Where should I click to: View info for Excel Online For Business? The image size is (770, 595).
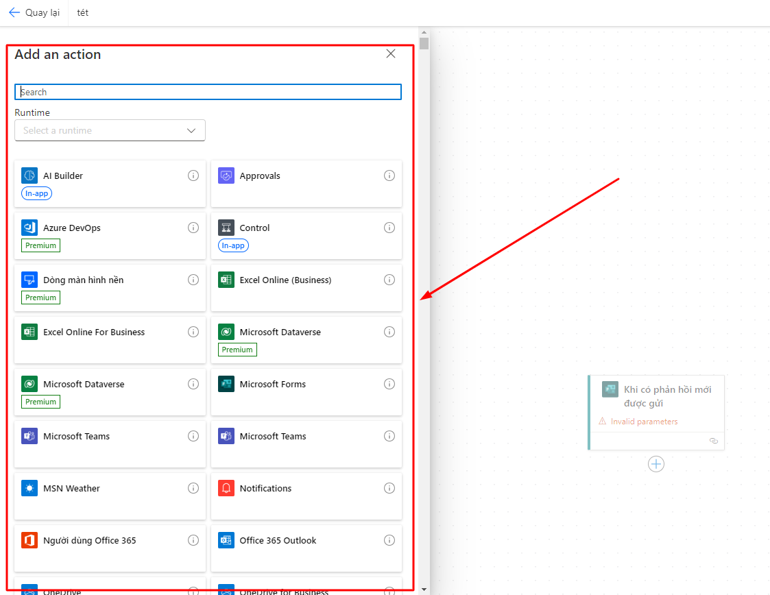coord(193,331)
